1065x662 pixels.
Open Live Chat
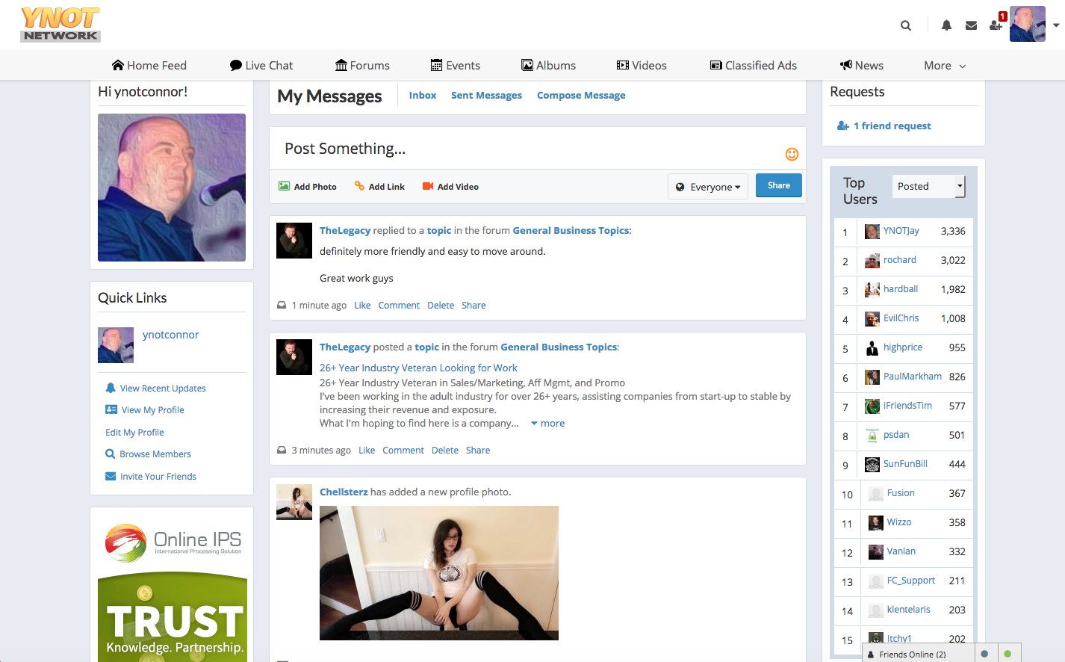click(x=261, y=65)
